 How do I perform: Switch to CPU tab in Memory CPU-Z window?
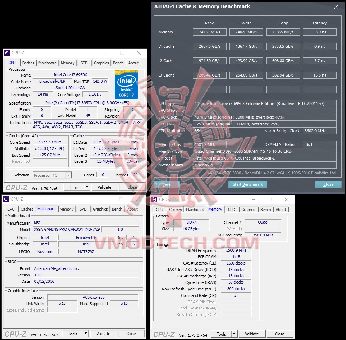(159, 210)
